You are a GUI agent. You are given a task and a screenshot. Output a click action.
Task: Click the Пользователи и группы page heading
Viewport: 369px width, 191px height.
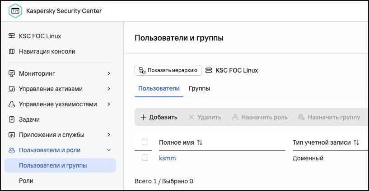coord(179,38)
